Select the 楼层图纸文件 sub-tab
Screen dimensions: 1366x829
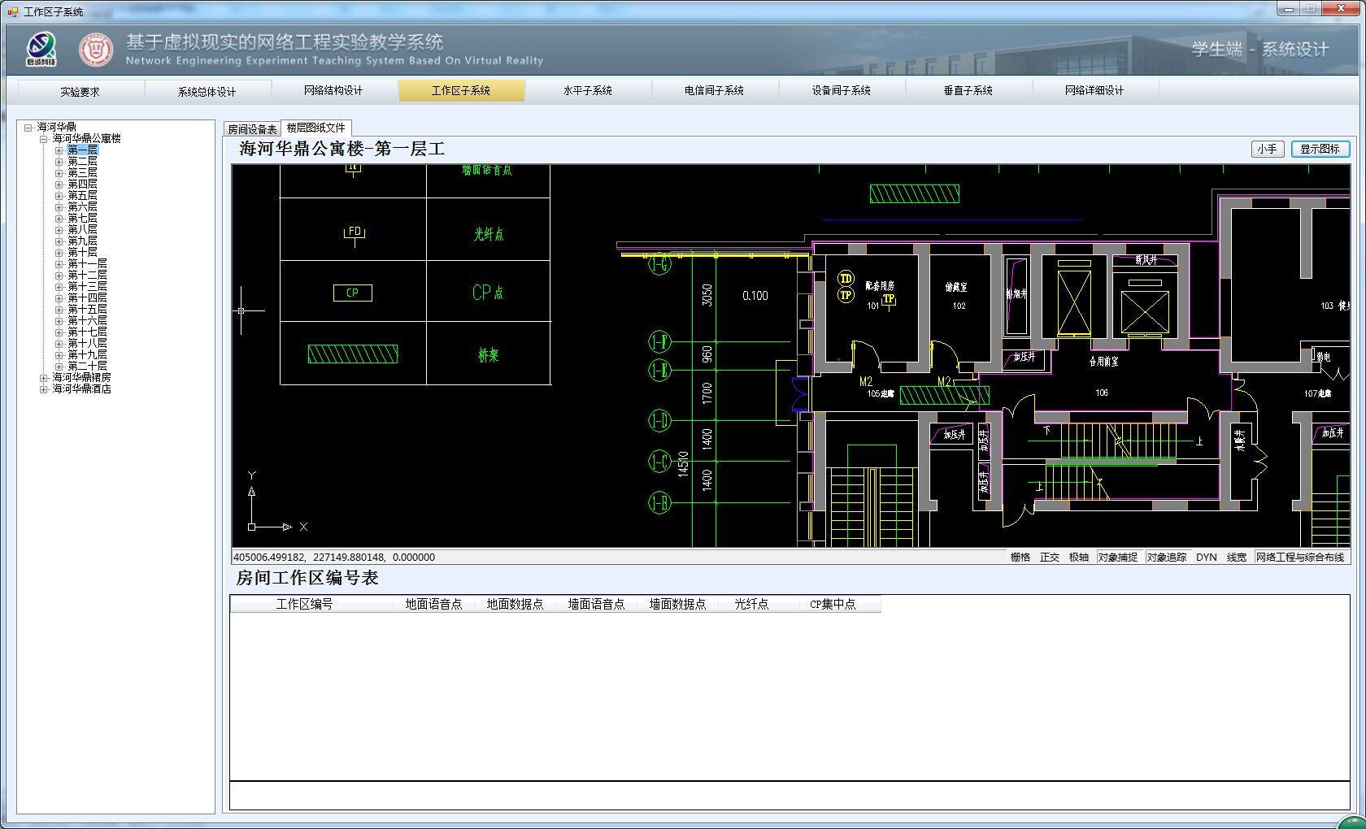[x=316, y=128]
